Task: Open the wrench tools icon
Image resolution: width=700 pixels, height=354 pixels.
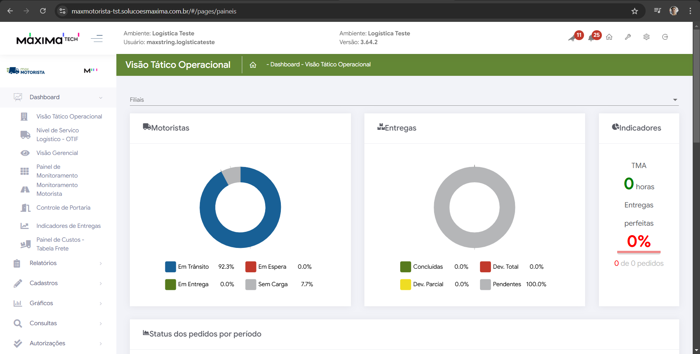Action: [628, 37]
